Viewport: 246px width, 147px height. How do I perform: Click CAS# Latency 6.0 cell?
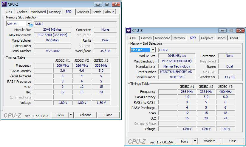click(225, 97)
